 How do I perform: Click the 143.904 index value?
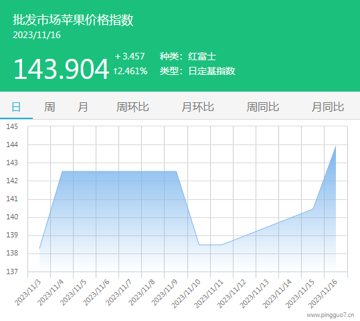(61, 69)
